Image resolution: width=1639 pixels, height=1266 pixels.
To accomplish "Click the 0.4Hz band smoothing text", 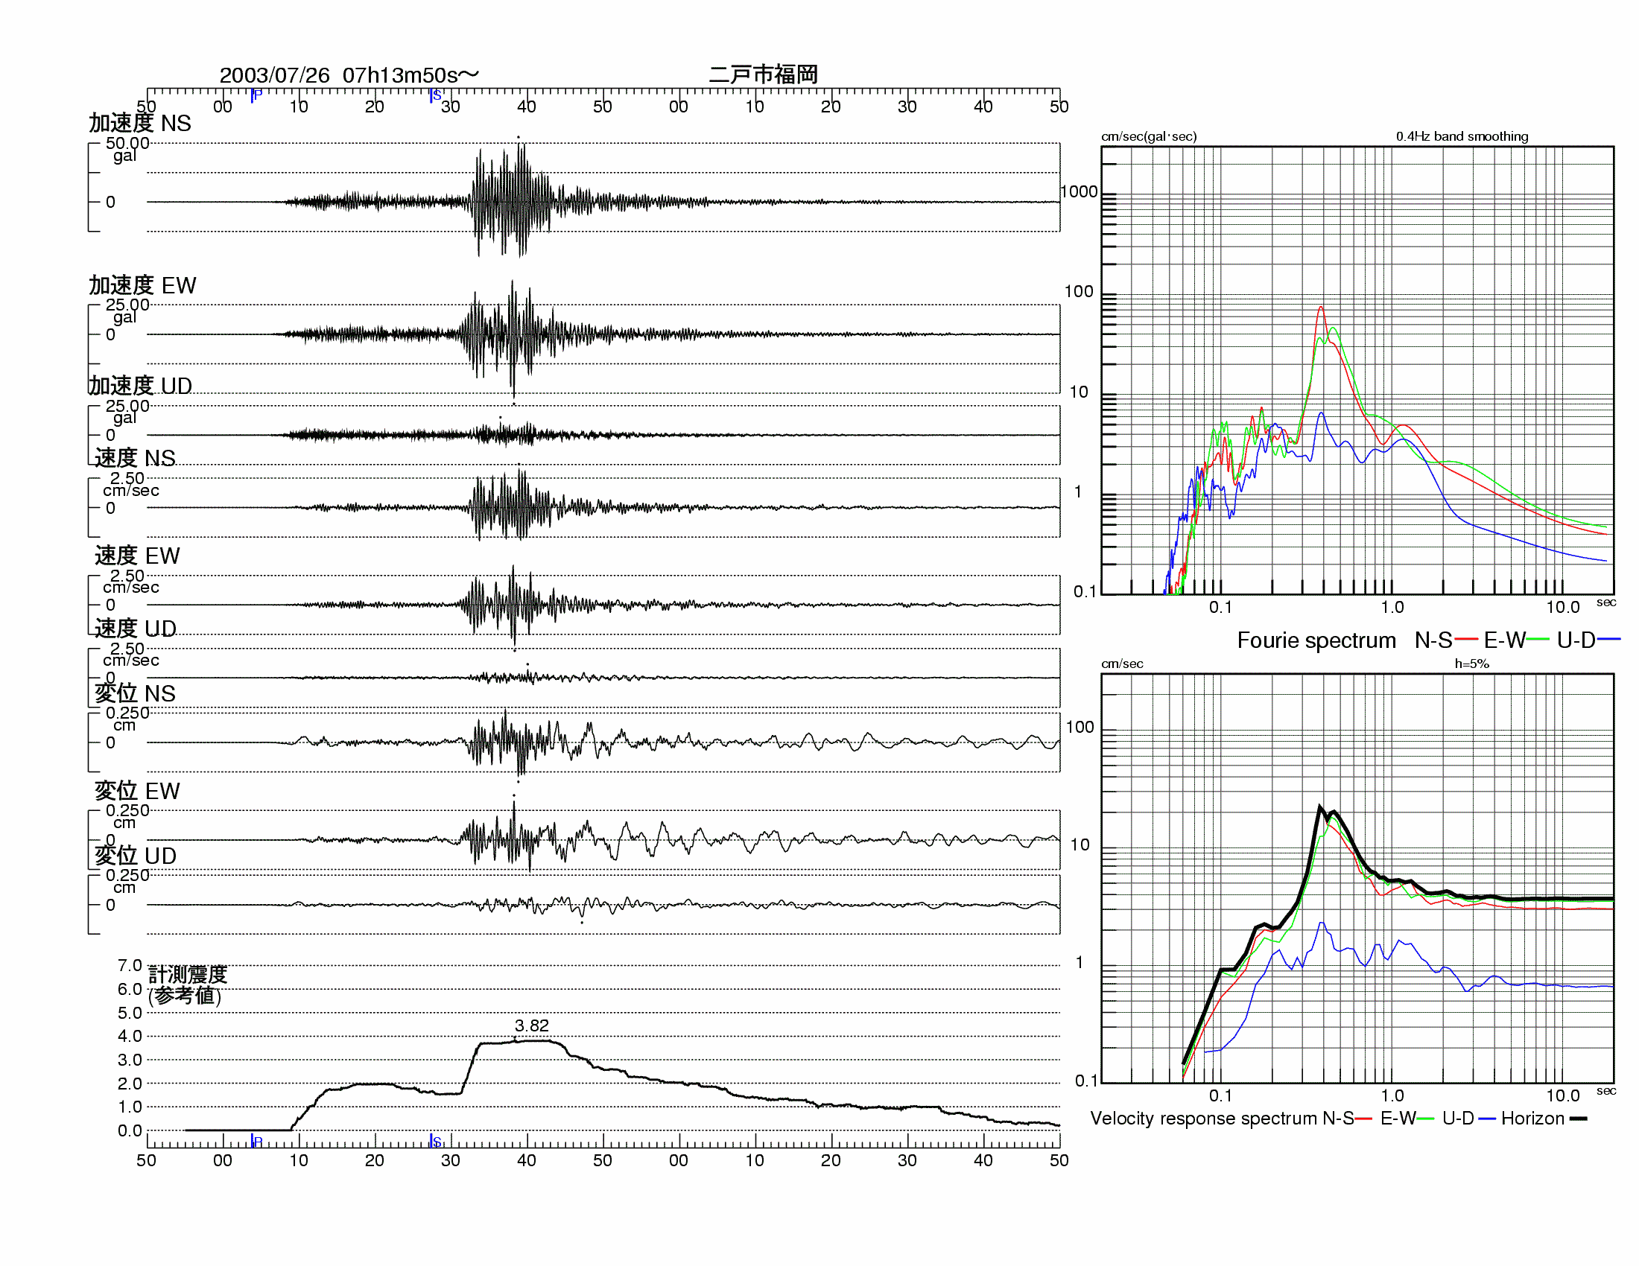I will [1462, 136].
